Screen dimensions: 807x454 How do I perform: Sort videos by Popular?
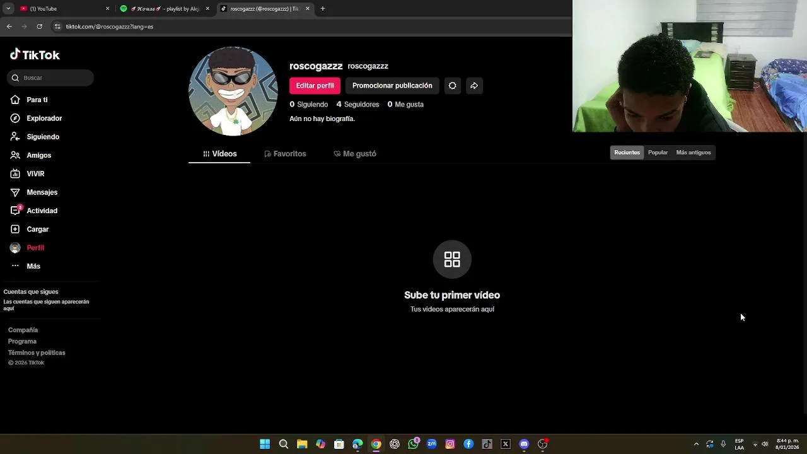point(658,153)
